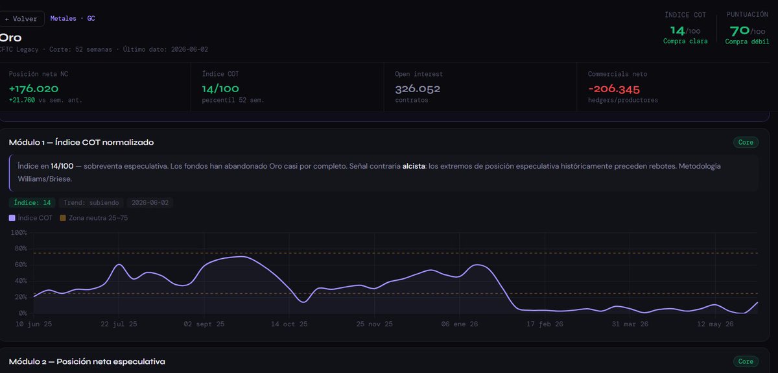Select the hedgers/productores caption
The image size is (778, 373).
click(x=623, y=100)
